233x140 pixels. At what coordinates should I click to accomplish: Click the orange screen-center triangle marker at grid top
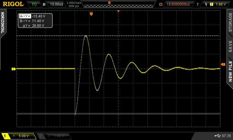tap(118, 11)
